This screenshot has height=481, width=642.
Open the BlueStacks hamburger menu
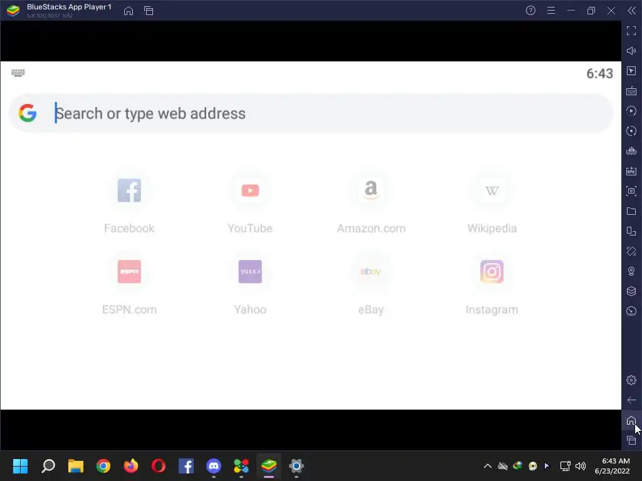click(551, 11)
